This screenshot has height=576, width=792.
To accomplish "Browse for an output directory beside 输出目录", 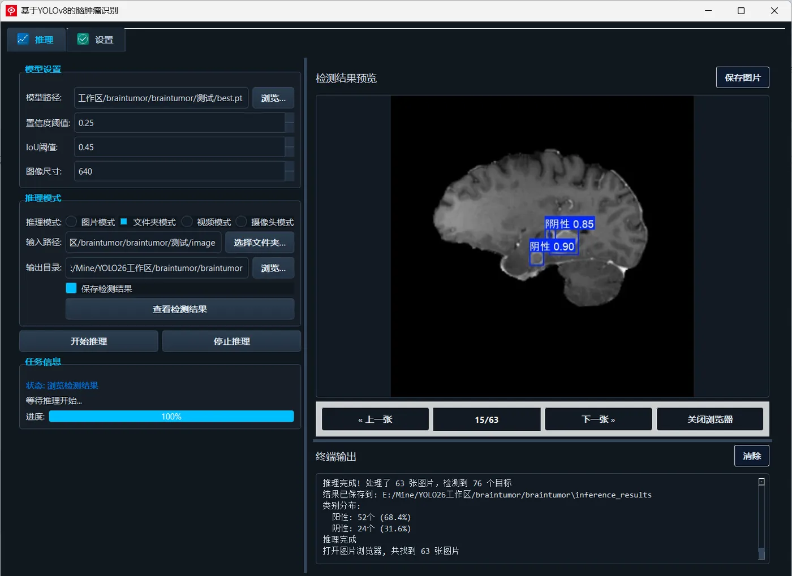I will click(x=273, y=268).
